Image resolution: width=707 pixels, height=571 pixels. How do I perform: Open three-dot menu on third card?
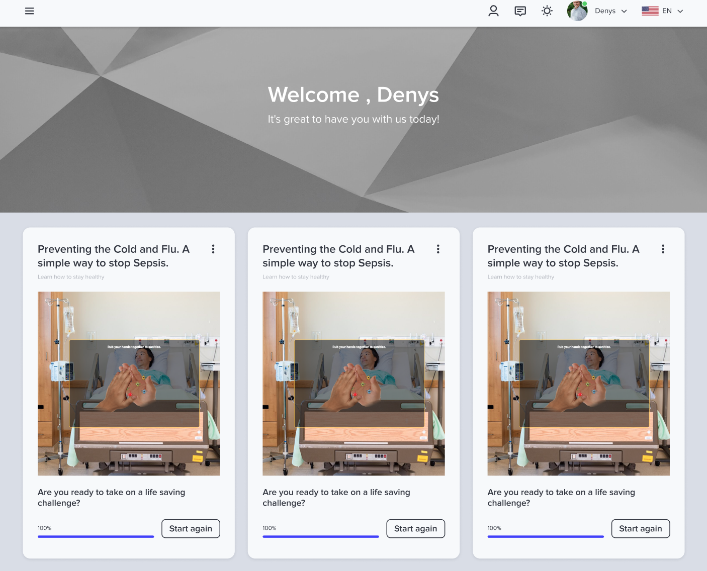click(x=663, y=249)
